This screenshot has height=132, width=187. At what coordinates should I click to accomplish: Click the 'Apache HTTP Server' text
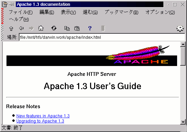[92, 74]
